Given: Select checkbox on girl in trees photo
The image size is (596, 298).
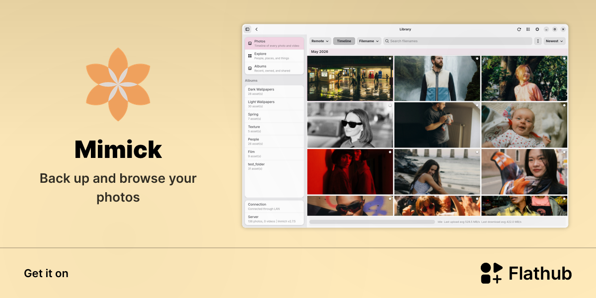Looking at the screenshot, I should [564, 59].
